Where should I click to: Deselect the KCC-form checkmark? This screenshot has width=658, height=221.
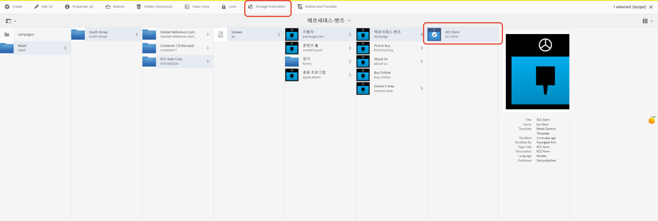(x=435, y=35)
